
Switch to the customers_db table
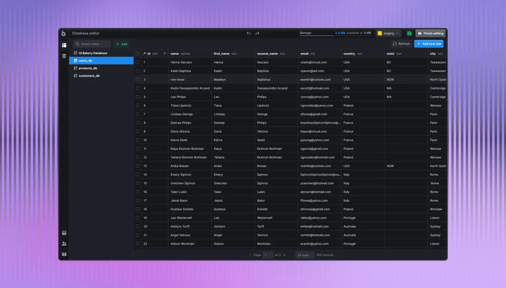coord(89,76)
